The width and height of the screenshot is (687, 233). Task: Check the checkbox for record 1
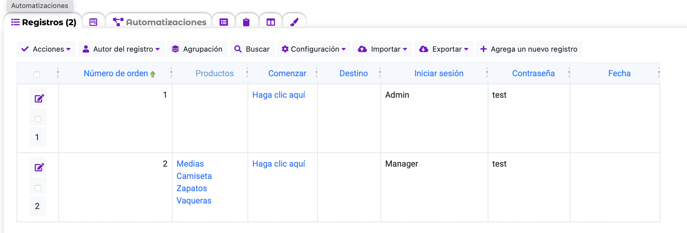[x=38, y=119]
